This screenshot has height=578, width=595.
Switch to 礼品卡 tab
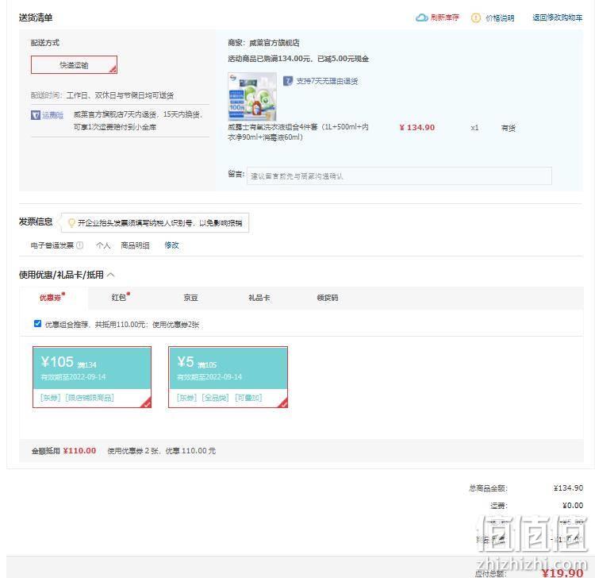pyautogui.click(x=259, y=298)
